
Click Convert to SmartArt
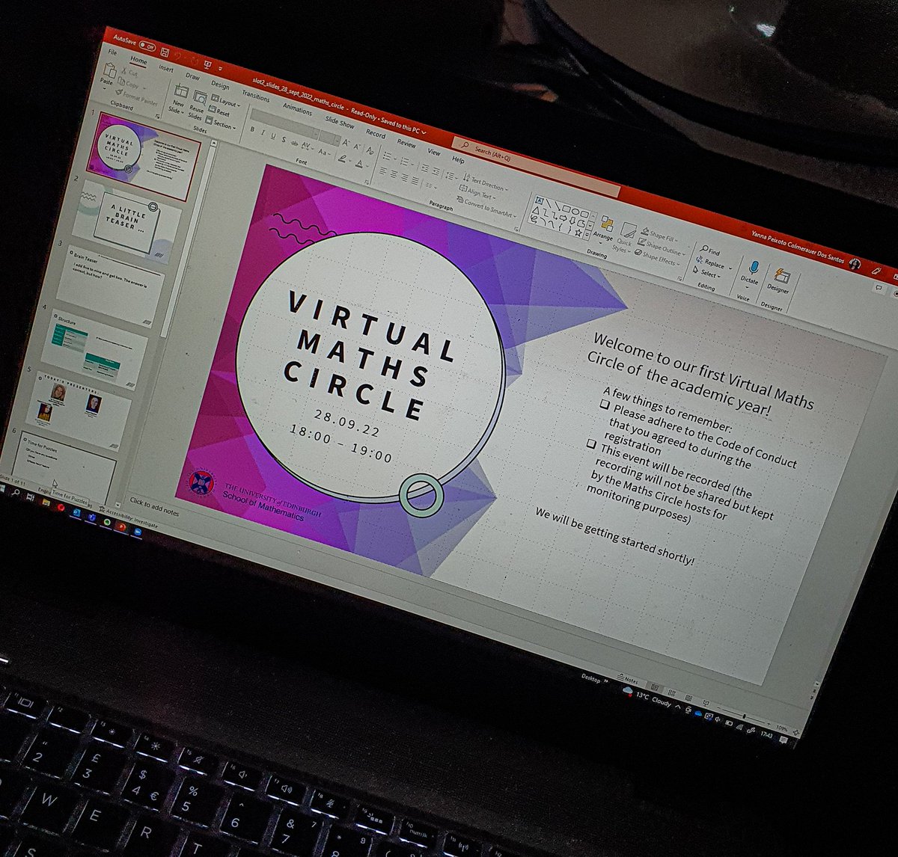486,208
